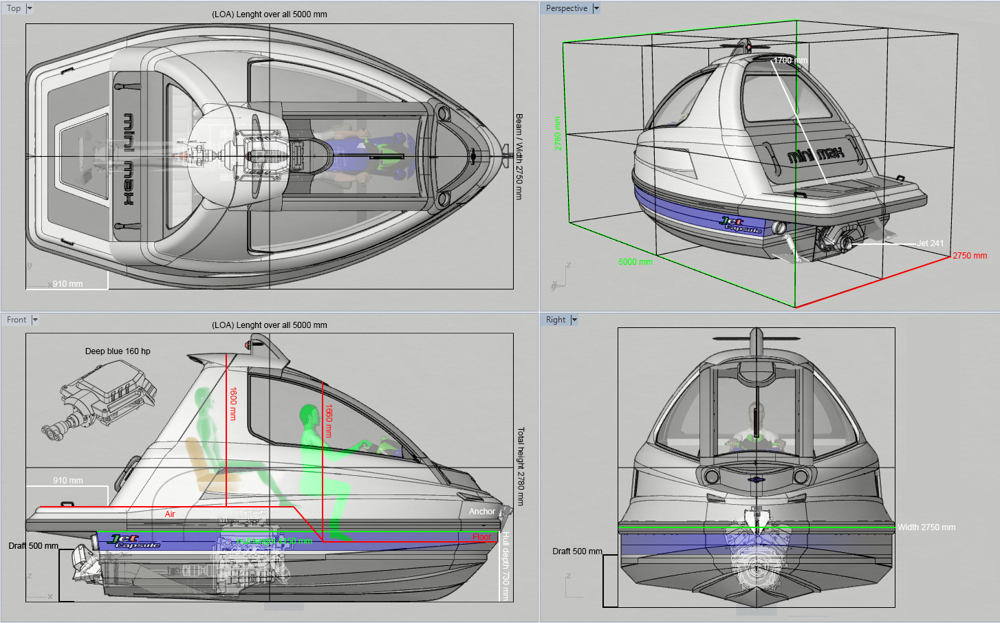The image size is (1000, 623).
Task: Click the Jet Capsule logo in Front view
Action: (135, 542)
